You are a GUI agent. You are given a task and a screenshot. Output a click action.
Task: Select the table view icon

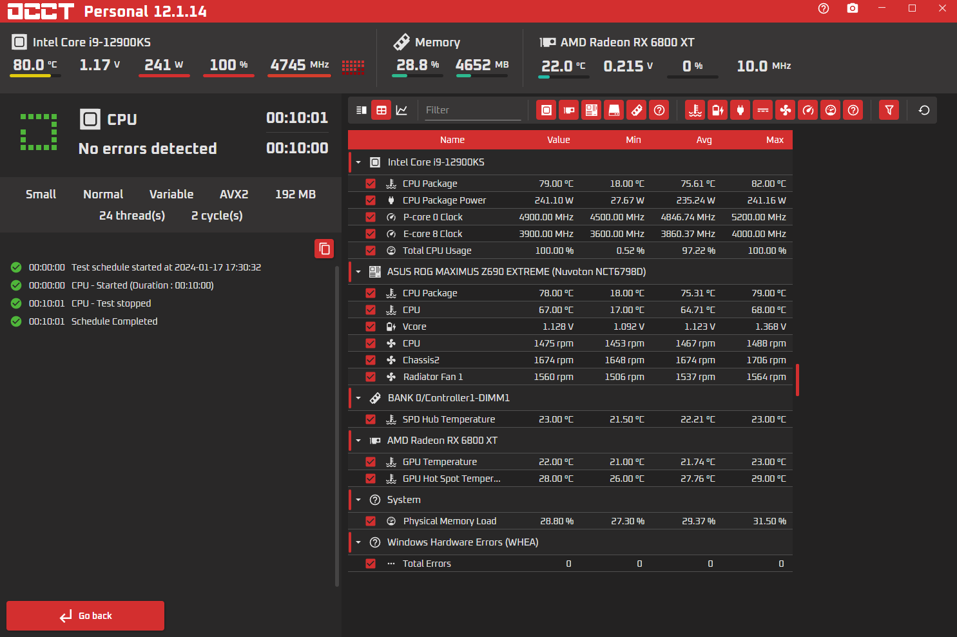[382, 110]
